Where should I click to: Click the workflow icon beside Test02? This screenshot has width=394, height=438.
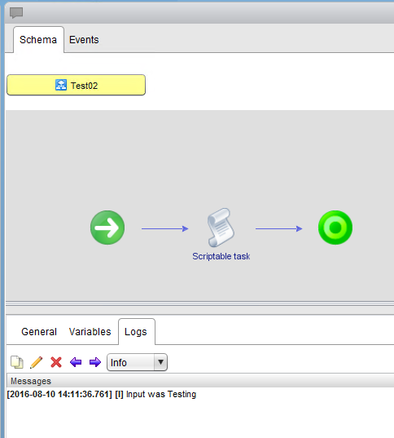click(x=61, y=85)
